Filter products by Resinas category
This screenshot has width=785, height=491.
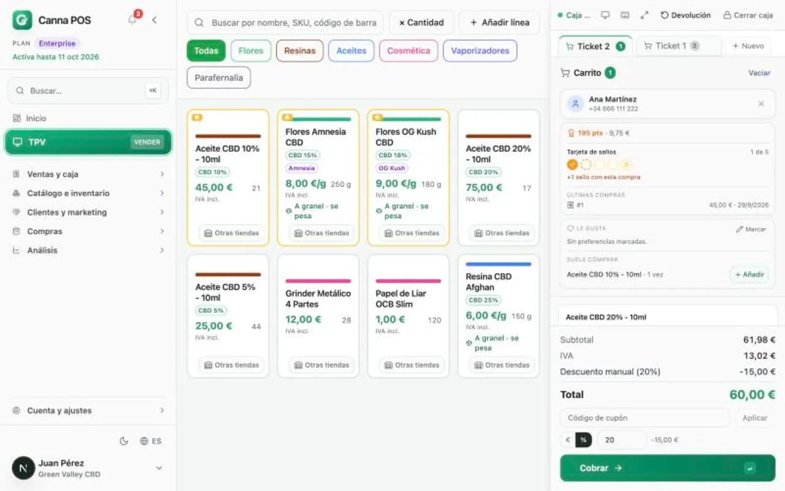(300, 51)
